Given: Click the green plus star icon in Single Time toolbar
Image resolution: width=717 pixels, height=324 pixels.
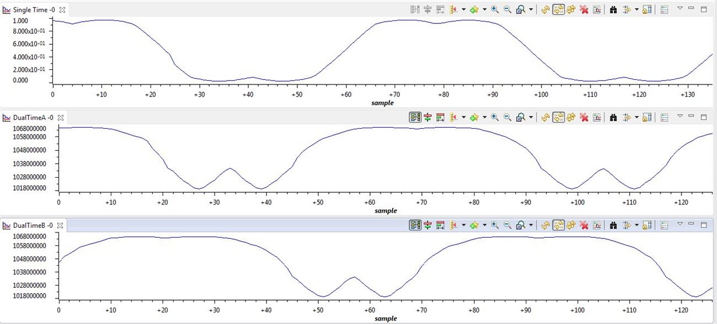Looking at the screenshot, I should pyautogui.click(x=475, y=9).
